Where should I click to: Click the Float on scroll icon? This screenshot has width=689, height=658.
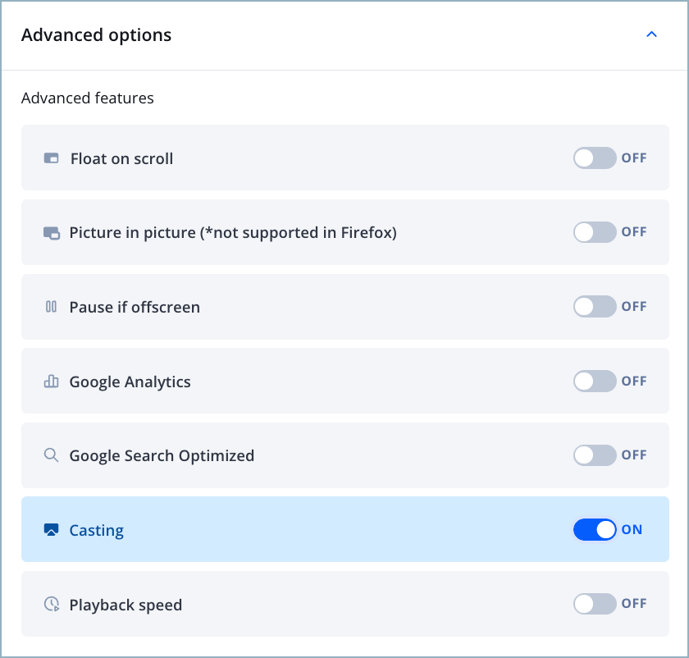(51, 158)
